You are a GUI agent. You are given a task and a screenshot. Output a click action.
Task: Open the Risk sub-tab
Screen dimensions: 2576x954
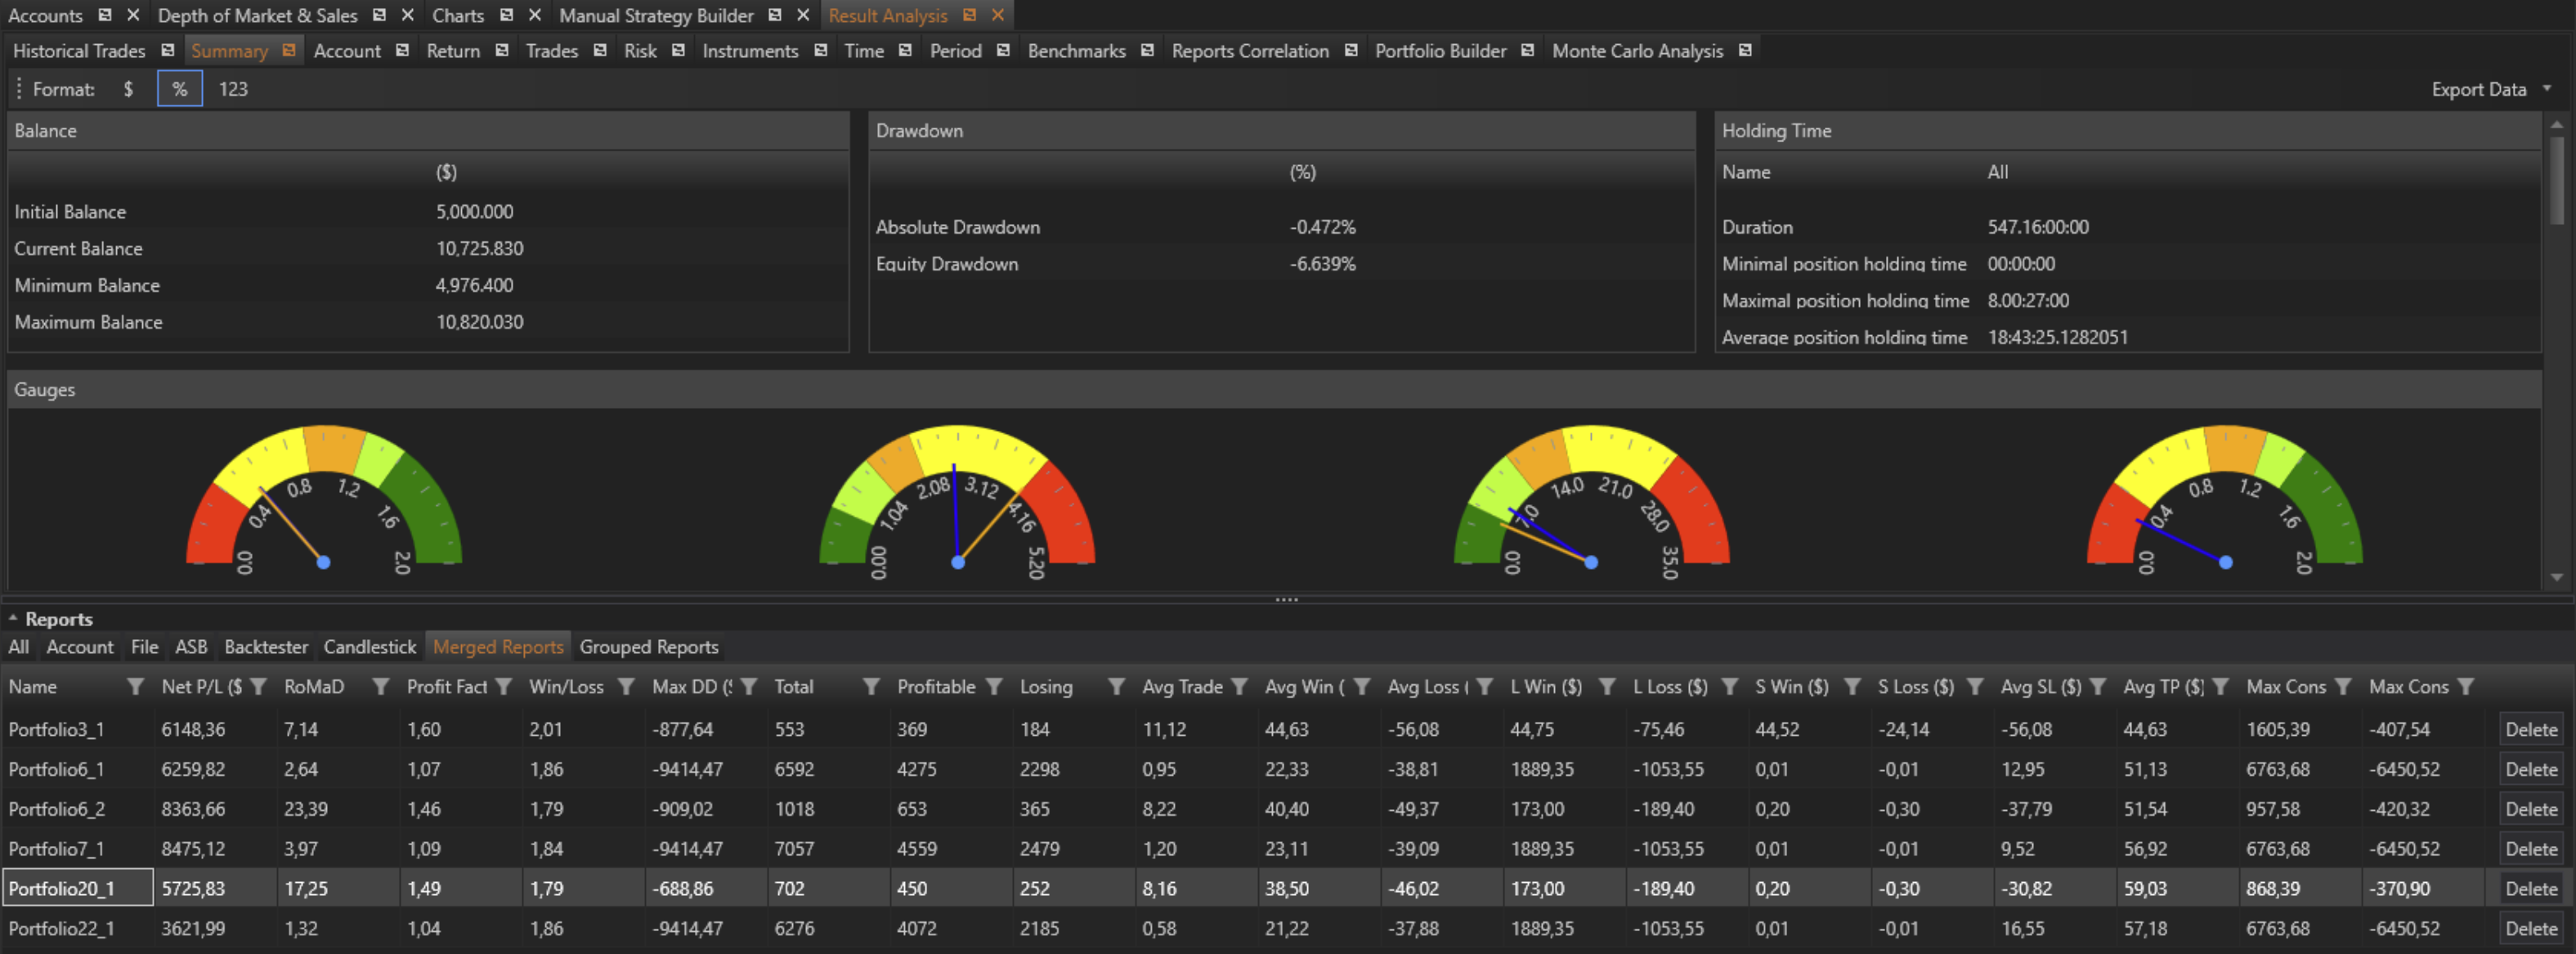[x=640, y=50]
